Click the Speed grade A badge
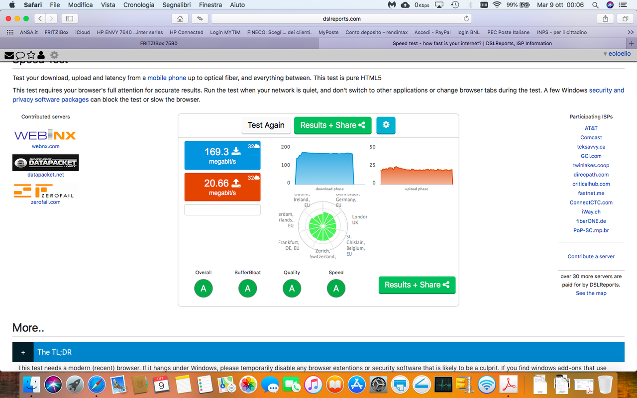The image size is (637, 398). 336,288
